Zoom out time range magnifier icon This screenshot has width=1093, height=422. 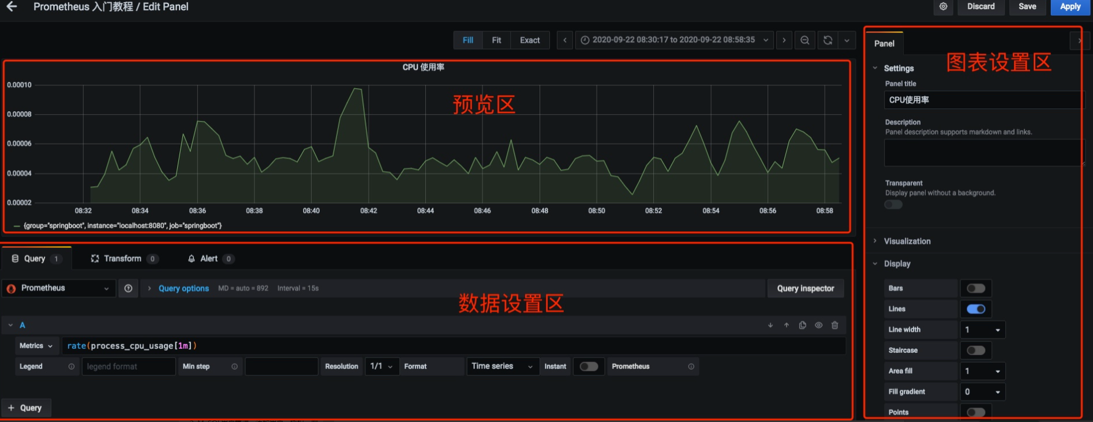point(805,40)
